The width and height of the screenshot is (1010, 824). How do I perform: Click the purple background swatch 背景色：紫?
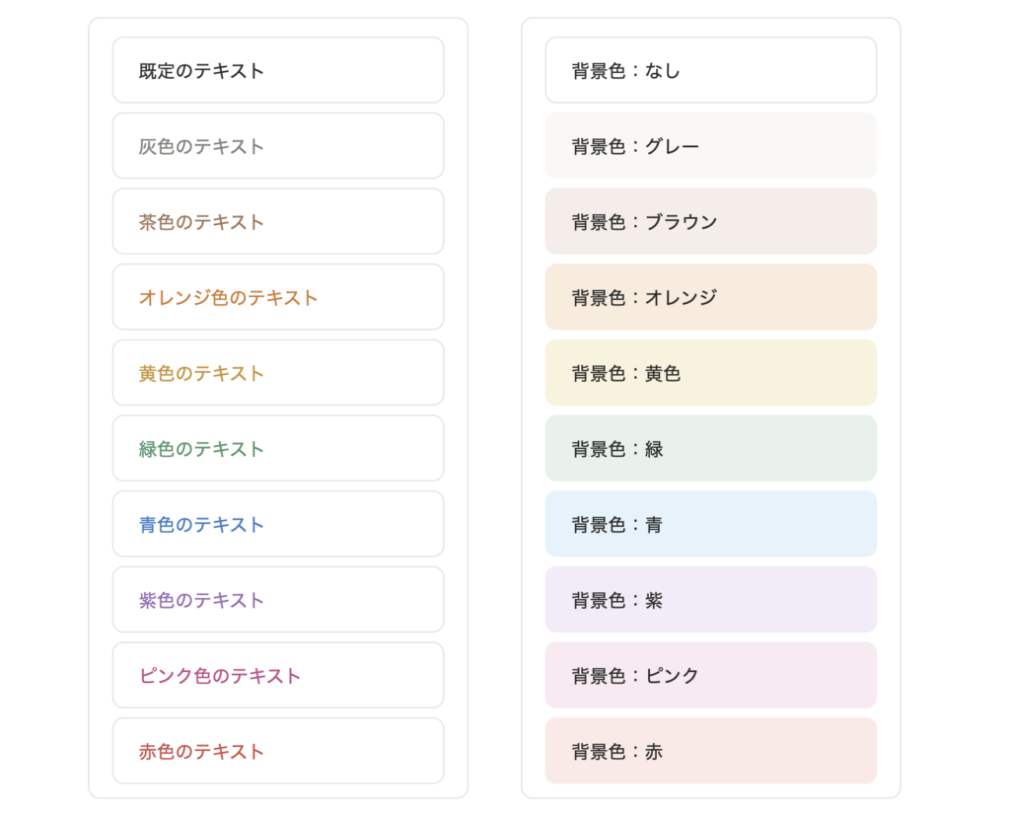pos(711,599)
